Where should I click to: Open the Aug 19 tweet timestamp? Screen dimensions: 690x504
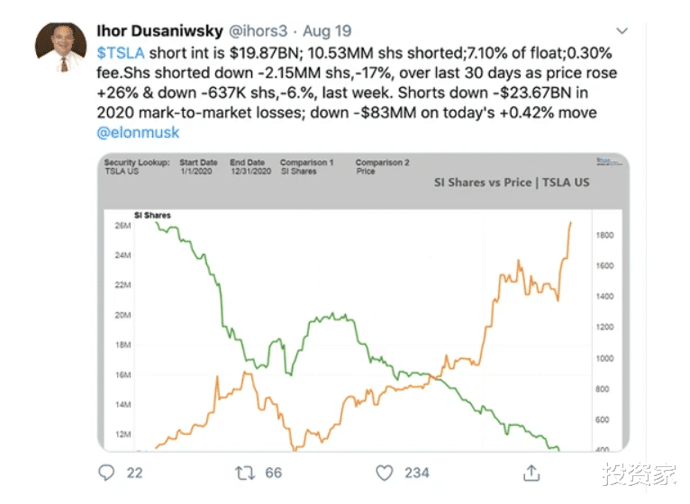click(329, 31)
